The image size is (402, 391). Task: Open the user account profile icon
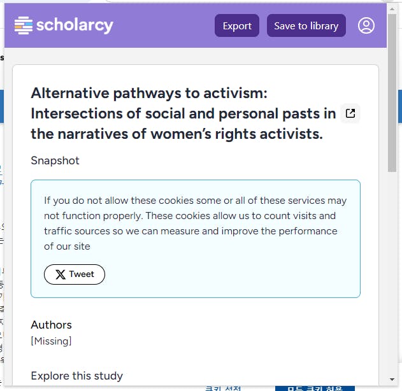(366, 25)
